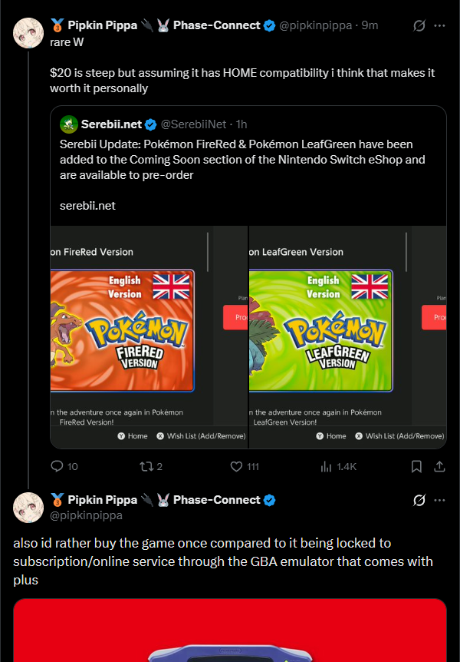Click Grok icon on the first tweet
The height and width of the screenshot is (662, 460).
(419, 25)
